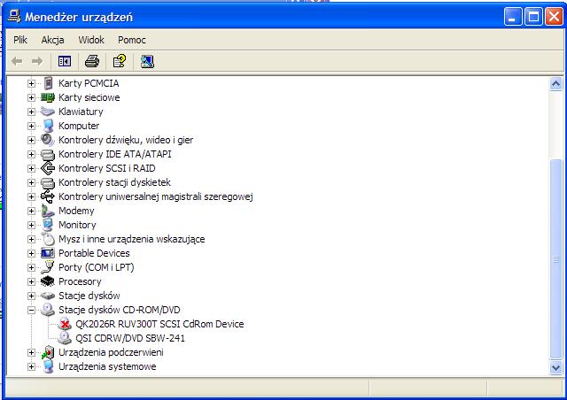This screenshot has width=567, height=400.
Task: Click Scan for hardware changes icon
Action: coord(147,61)
